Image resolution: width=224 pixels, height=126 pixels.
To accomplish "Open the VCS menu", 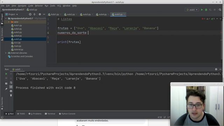I will click(59, 6).
